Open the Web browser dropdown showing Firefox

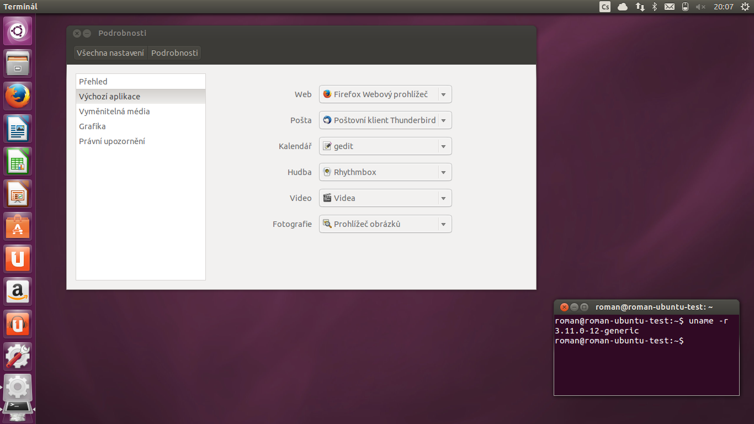pyautogui.click(x=385, y=94)
